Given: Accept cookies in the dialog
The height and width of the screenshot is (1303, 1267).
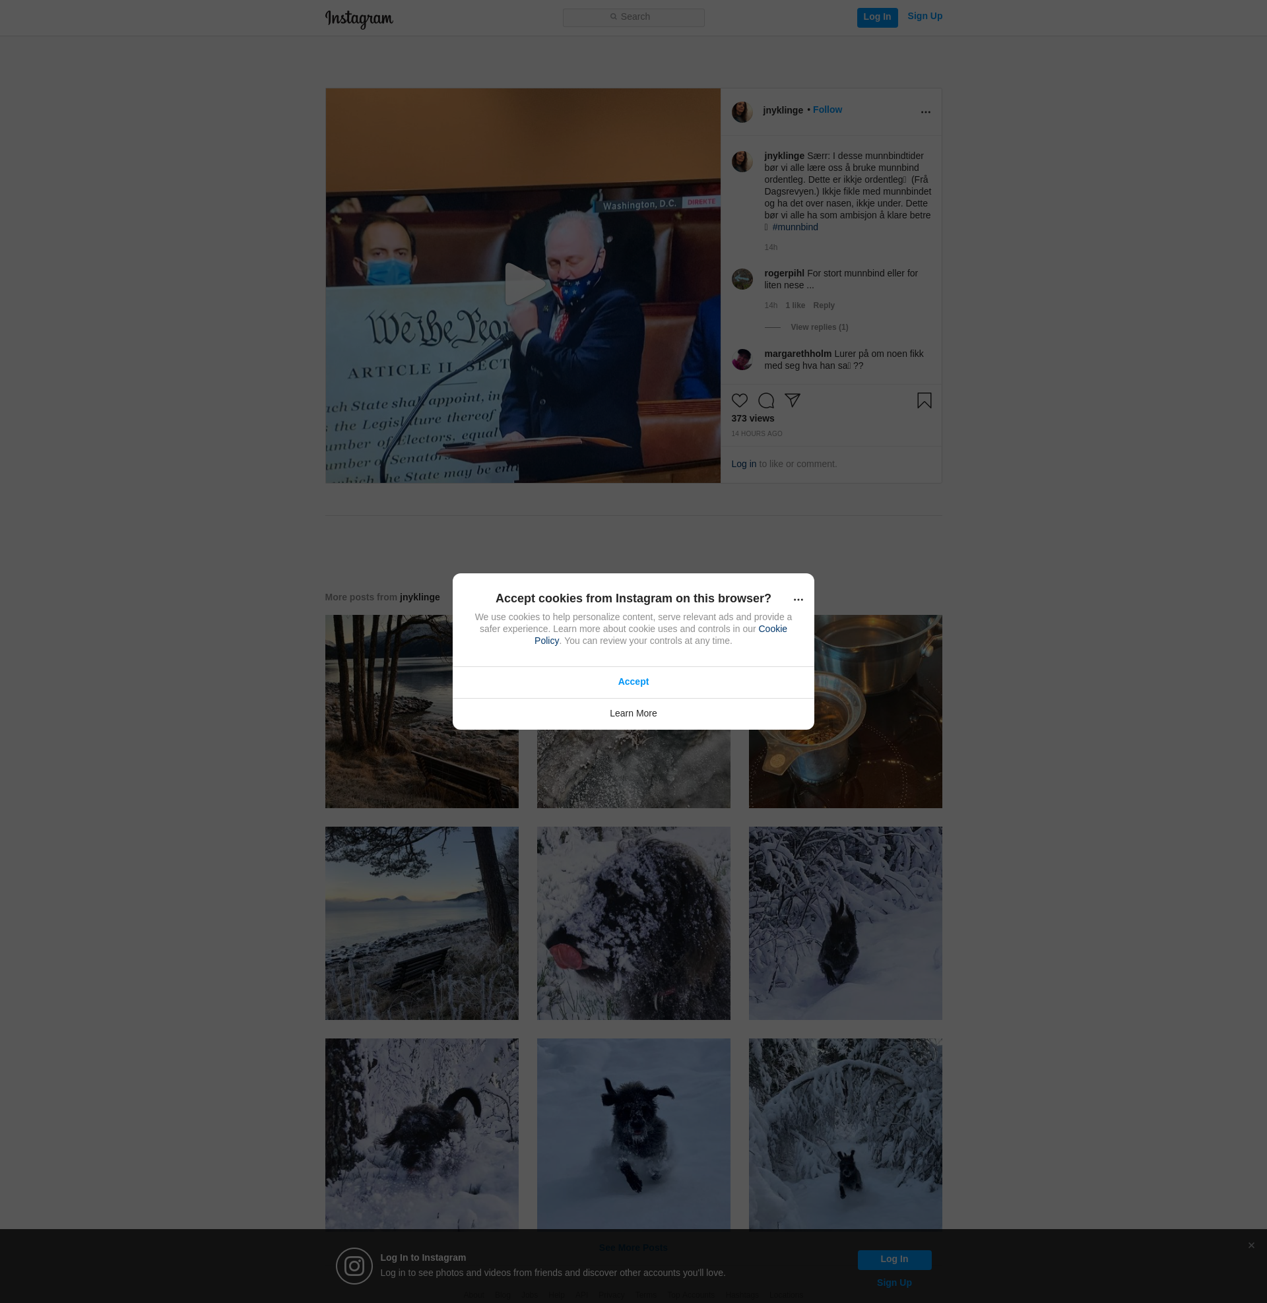Looking at the screenshot, I should click(x=633, y=682).
